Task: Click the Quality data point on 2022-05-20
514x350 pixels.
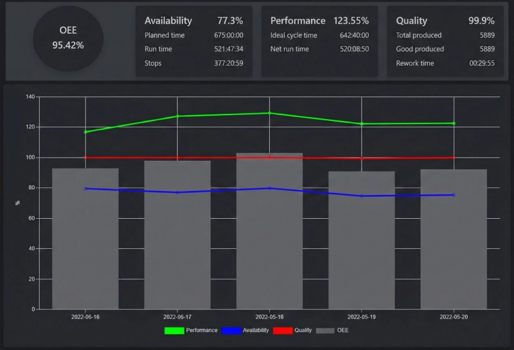Action: 454,158
